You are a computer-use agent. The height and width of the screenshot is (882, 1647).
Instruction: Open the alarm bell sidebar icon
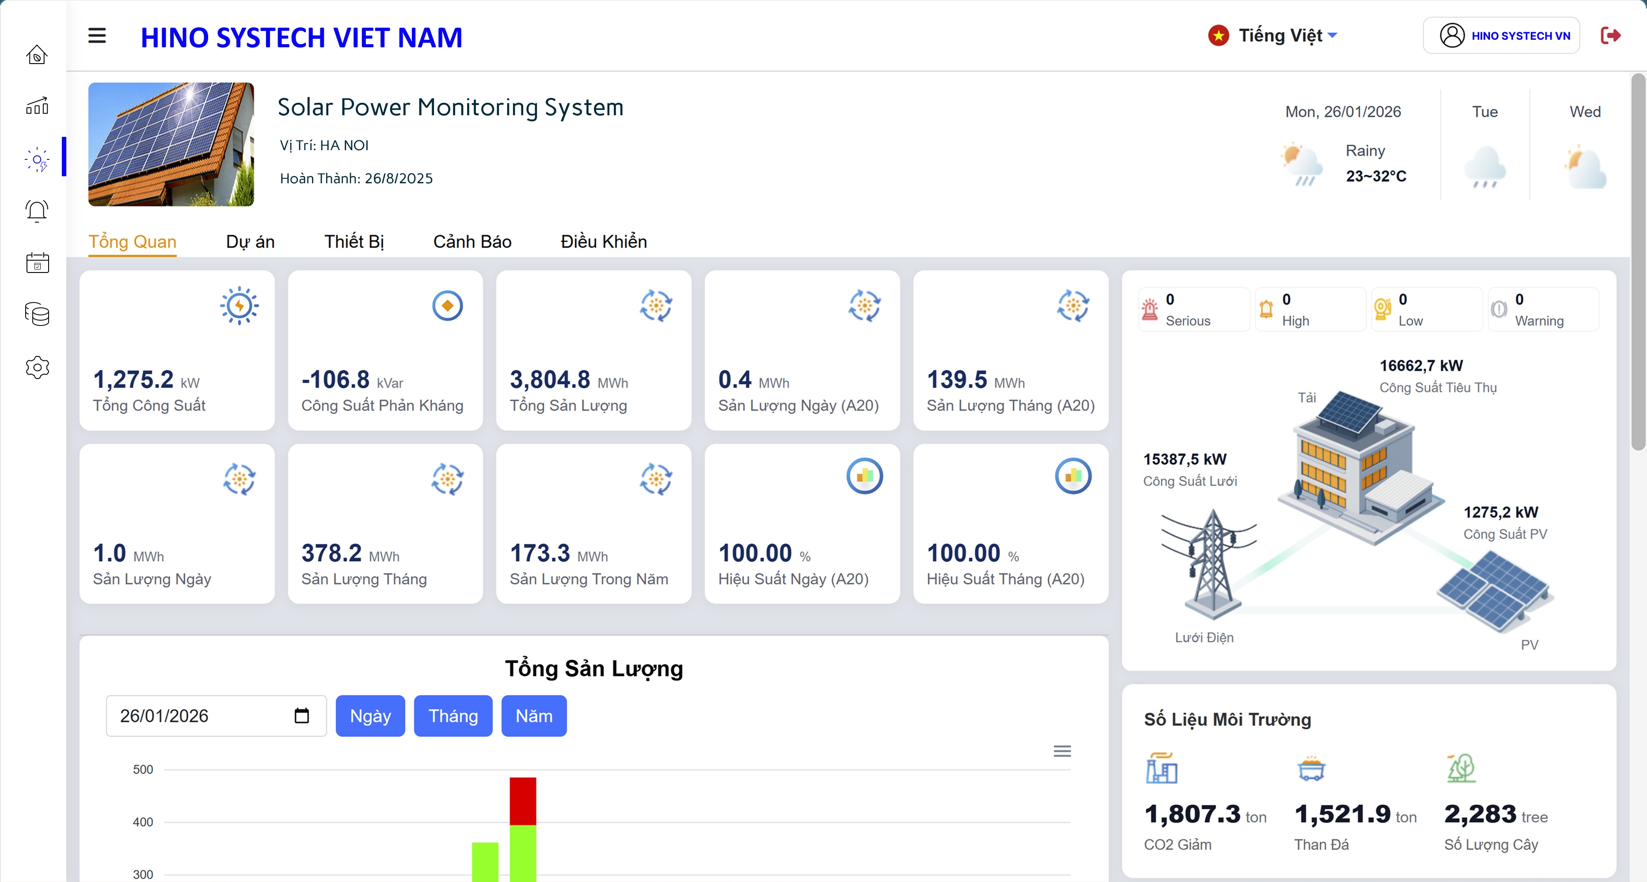(x=36, y=210)
